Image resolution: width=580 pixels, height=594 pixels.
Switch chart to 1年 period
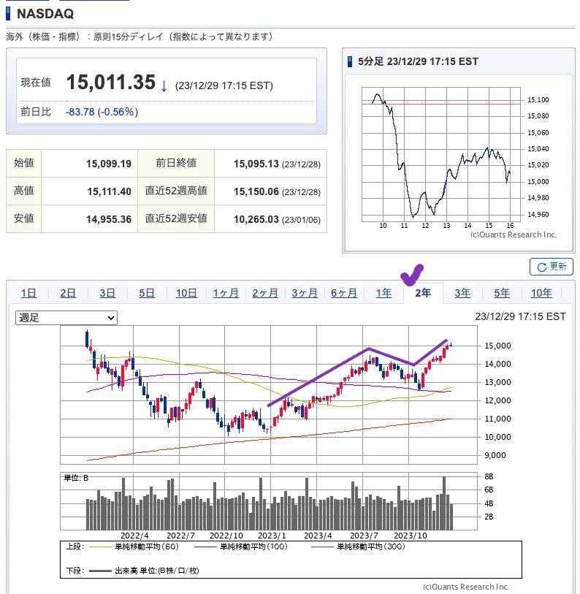tap(384, 293)
